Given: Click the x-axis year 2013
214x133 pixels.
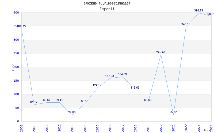Looking at the screenshot, I should click(x=72, y=128).
